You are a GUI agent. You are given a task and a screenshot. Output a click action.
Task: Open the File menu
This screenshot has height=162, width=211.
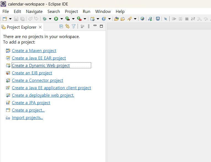click(x=6, y=12)
